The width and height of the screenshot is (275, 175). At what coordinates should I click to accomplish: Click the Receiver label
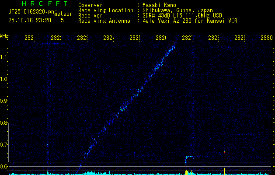91,16
